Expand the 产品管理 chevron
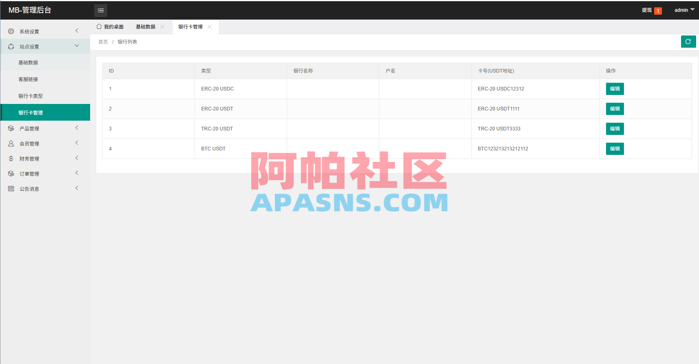Image resolution: width=699 pixels, height=364 pixels. click(x=77, y=128)
